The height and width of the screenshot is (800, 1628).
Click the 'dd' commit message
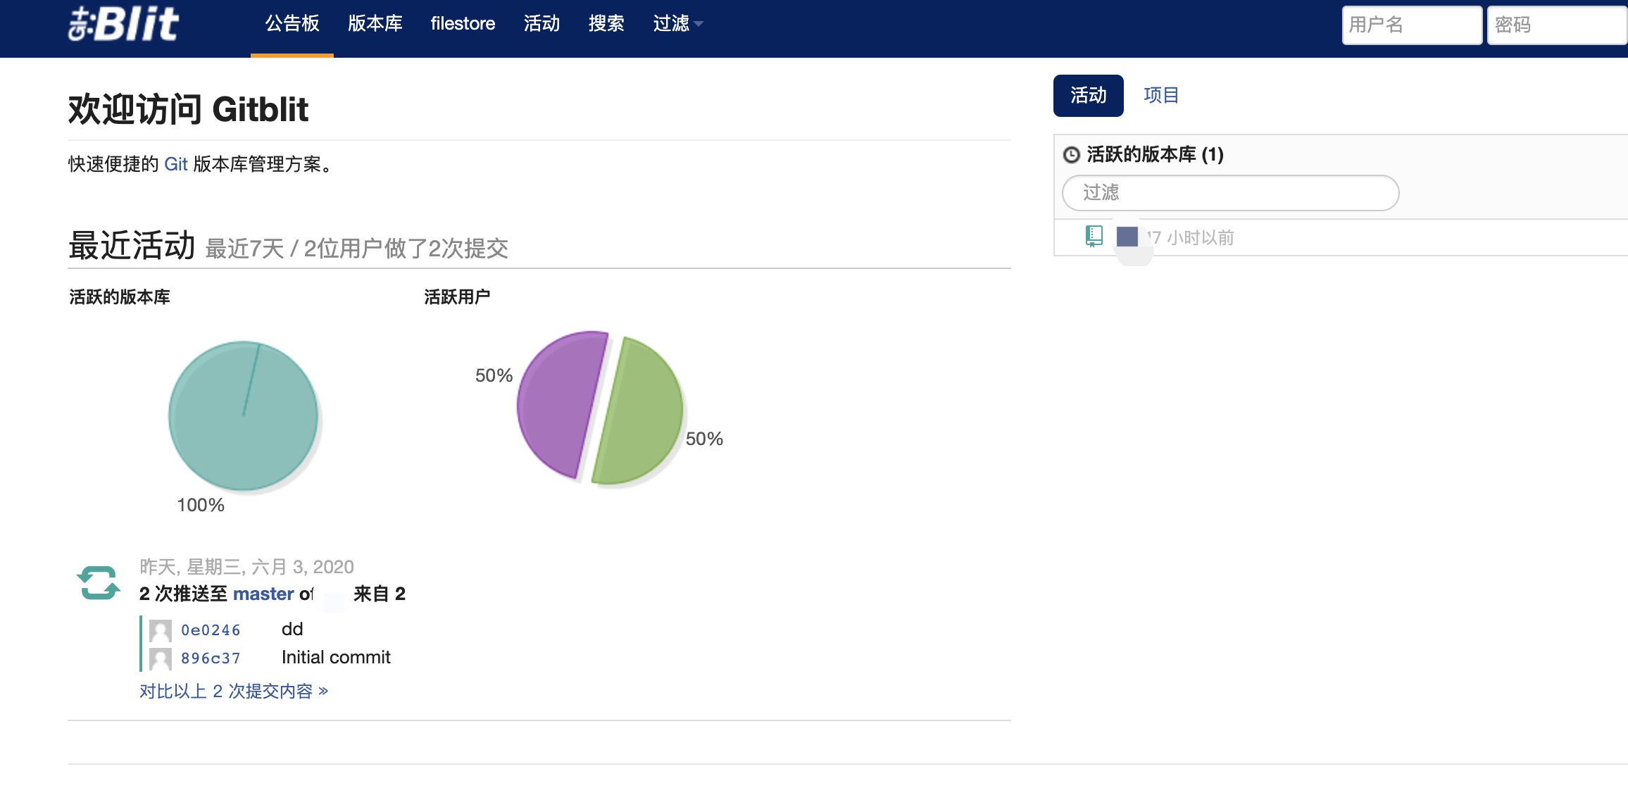(292, 629)
